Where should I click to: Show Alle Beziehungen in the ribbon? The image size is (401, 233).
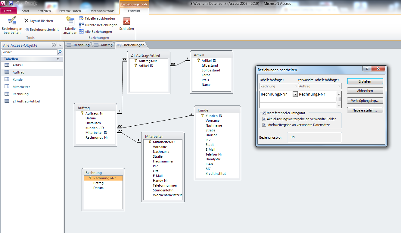(x=95, y=32)
